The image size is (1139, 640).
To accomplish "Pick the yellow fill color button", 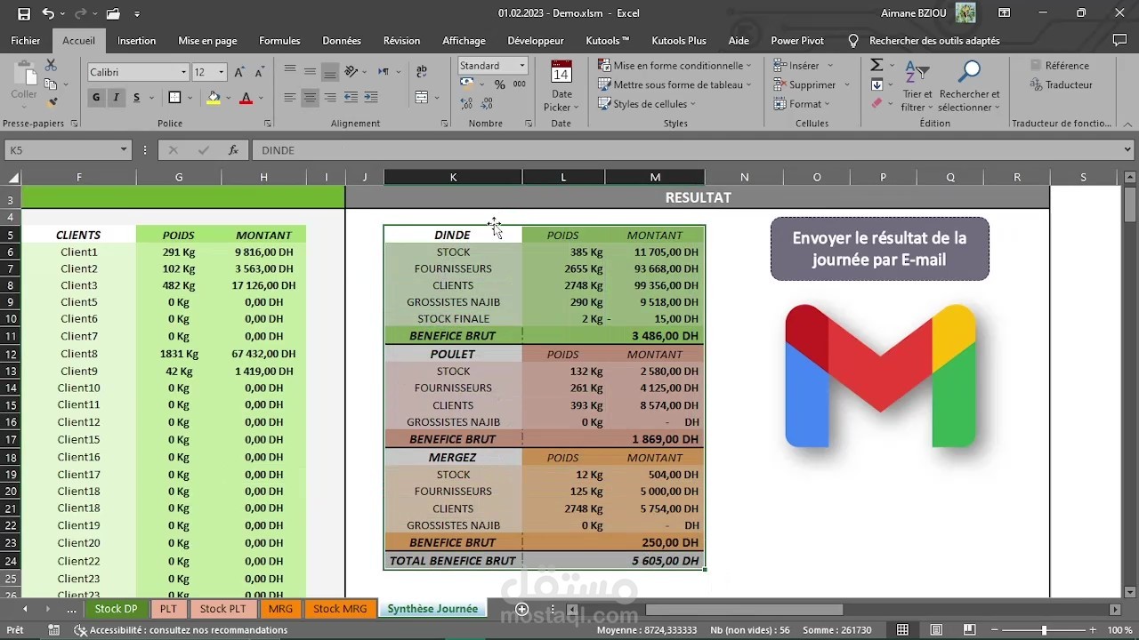I will pyautogui.click(x=214, y=98).
